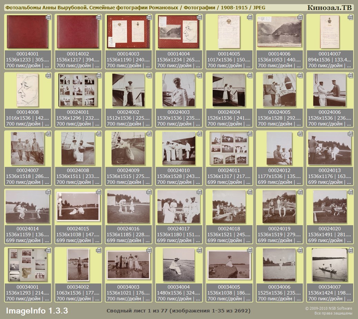358x319 pixels.
Task: Select the JPG badge on thumbnail 00034001
Action: click(48, 250)
